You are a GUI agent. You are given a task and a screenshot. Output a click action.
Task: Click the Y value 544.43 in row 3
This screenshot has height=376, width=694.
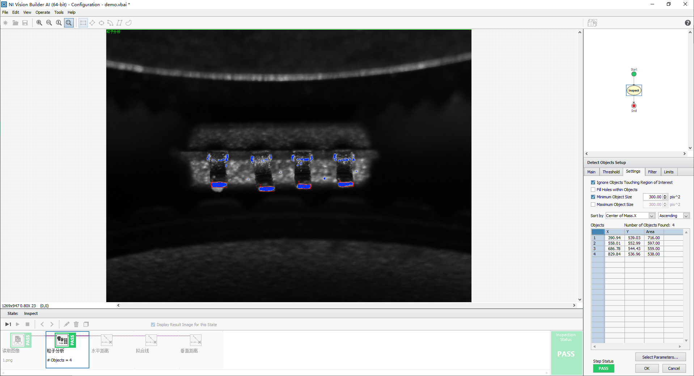pyautogui.click(x=634, y=249)
